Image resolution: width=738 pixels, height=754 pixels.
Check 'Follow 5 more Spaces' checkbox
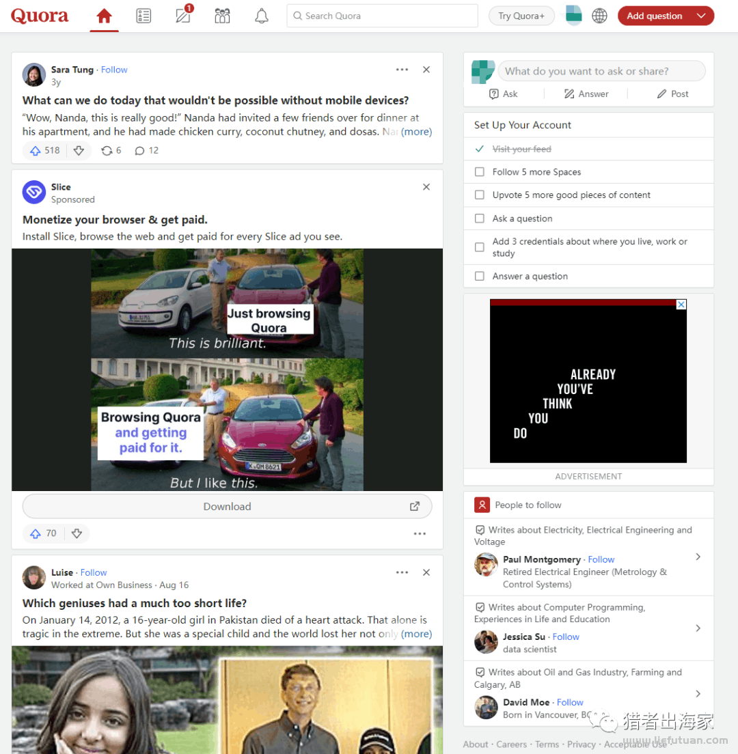click(480, 171)
